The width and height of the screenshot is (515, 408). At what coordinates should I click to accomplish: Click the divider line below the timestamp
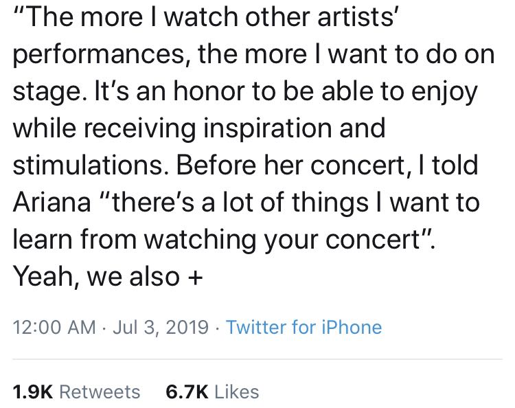[x=257, y=359]
